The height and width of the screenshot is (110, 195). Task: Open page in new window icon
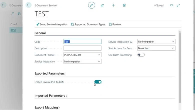coord(172,5)
